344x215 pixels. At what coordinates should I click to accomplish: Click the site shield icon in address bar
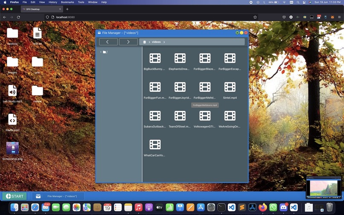point(47,17)
